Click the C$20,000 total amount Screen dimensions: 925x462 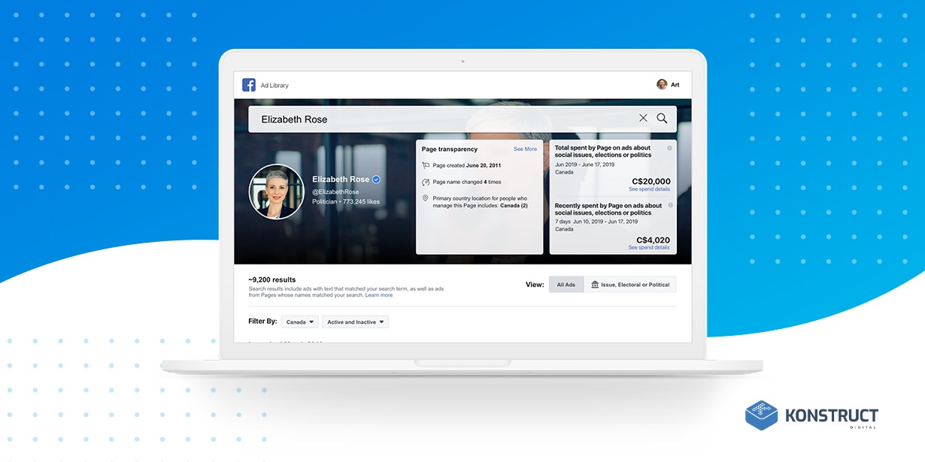pyautogui.click(x=651, y=181)
